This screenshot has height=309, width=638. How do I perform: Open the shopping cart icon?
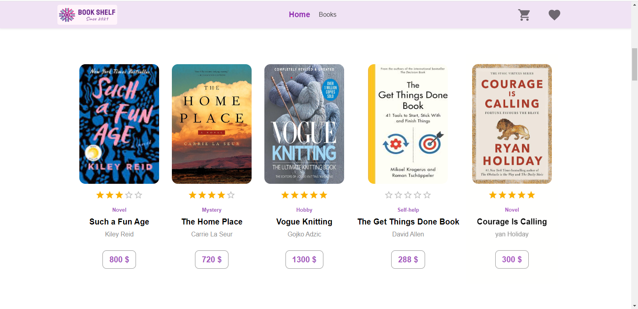524,15
